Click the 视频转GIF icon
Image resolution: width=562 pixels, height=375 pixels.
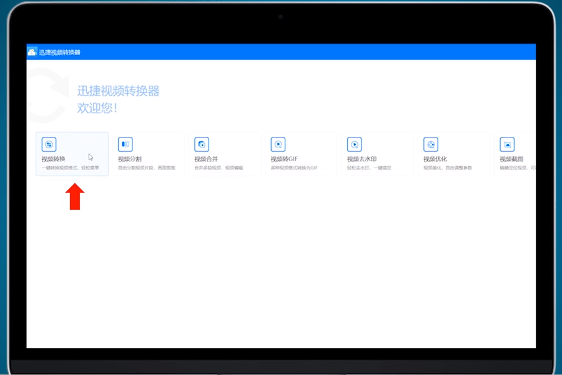coord(278,144)
